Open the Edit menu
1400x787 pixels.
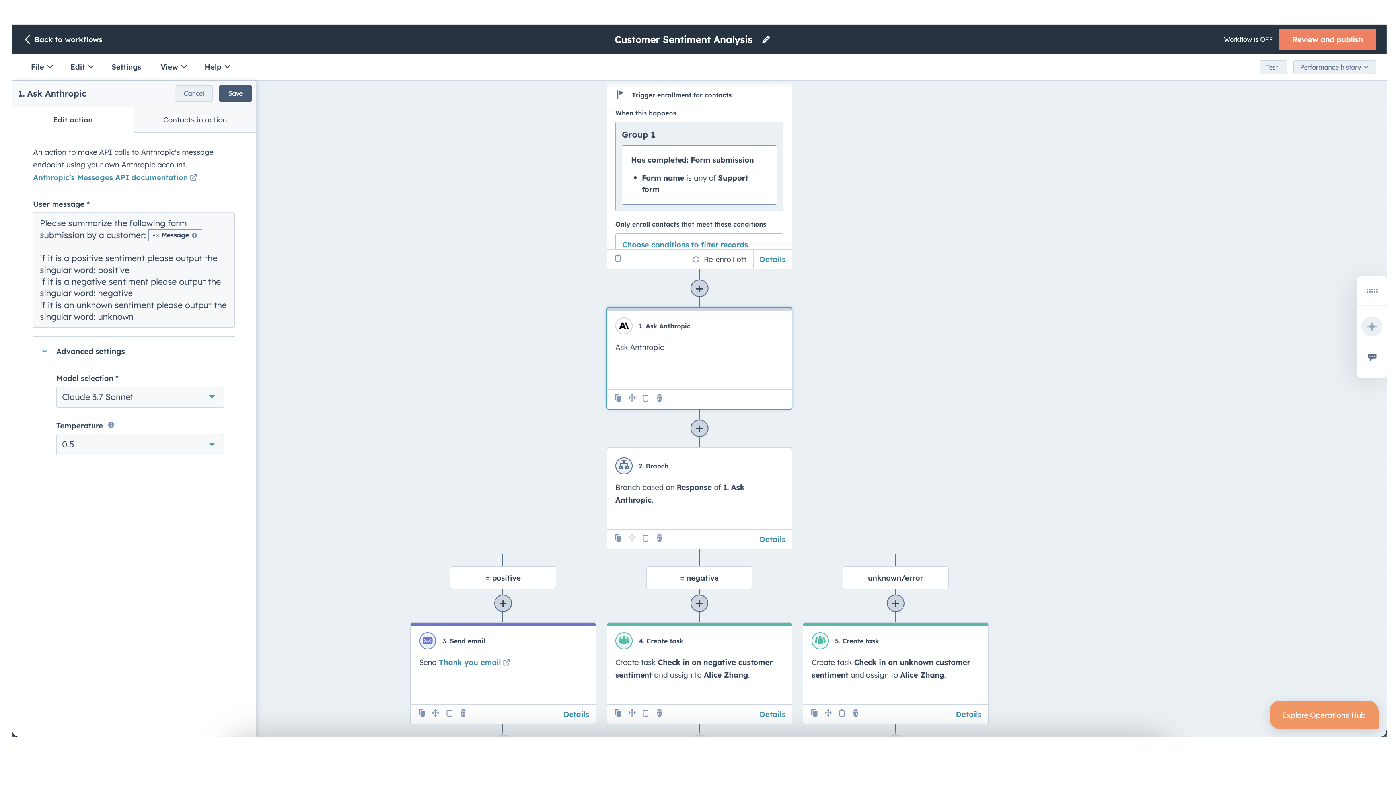coord(82,67)
